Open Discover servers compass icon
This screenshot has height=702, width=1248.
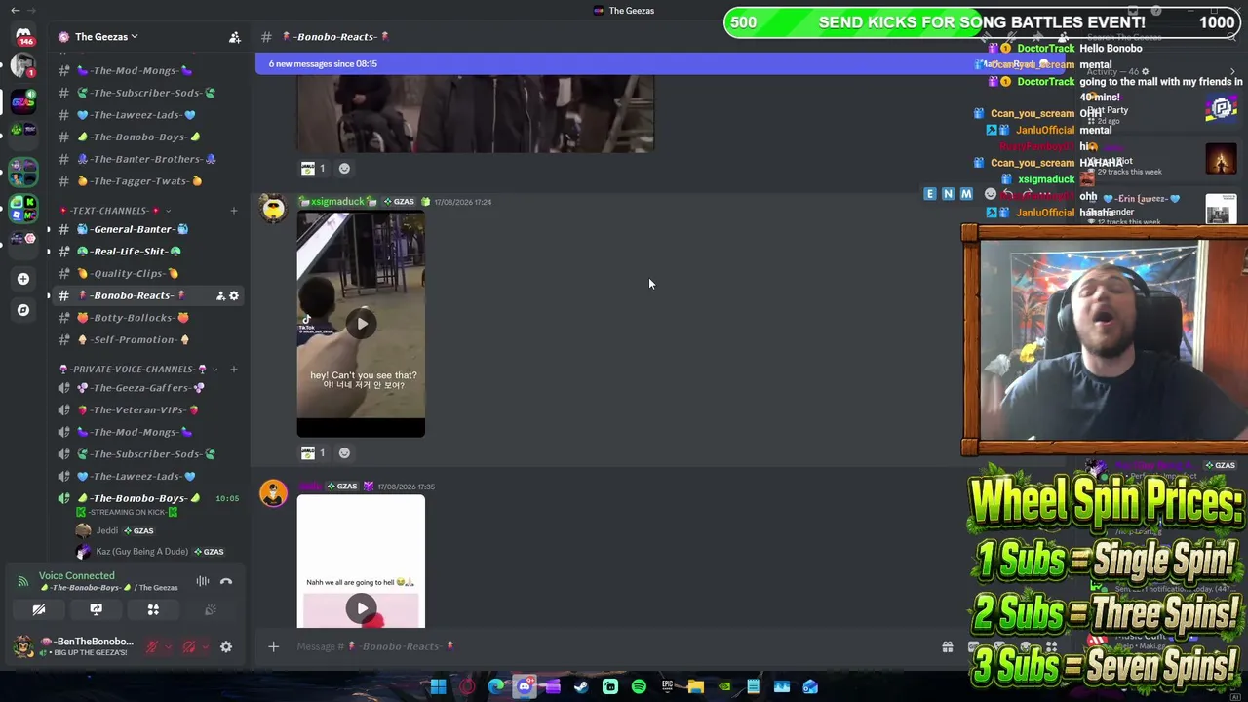(x=23, y=310)
